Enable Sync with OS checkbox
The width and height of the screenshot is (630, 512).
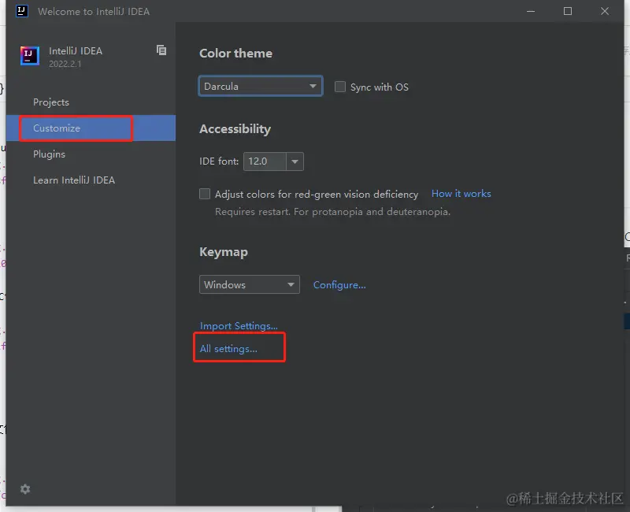pos(340,87)
